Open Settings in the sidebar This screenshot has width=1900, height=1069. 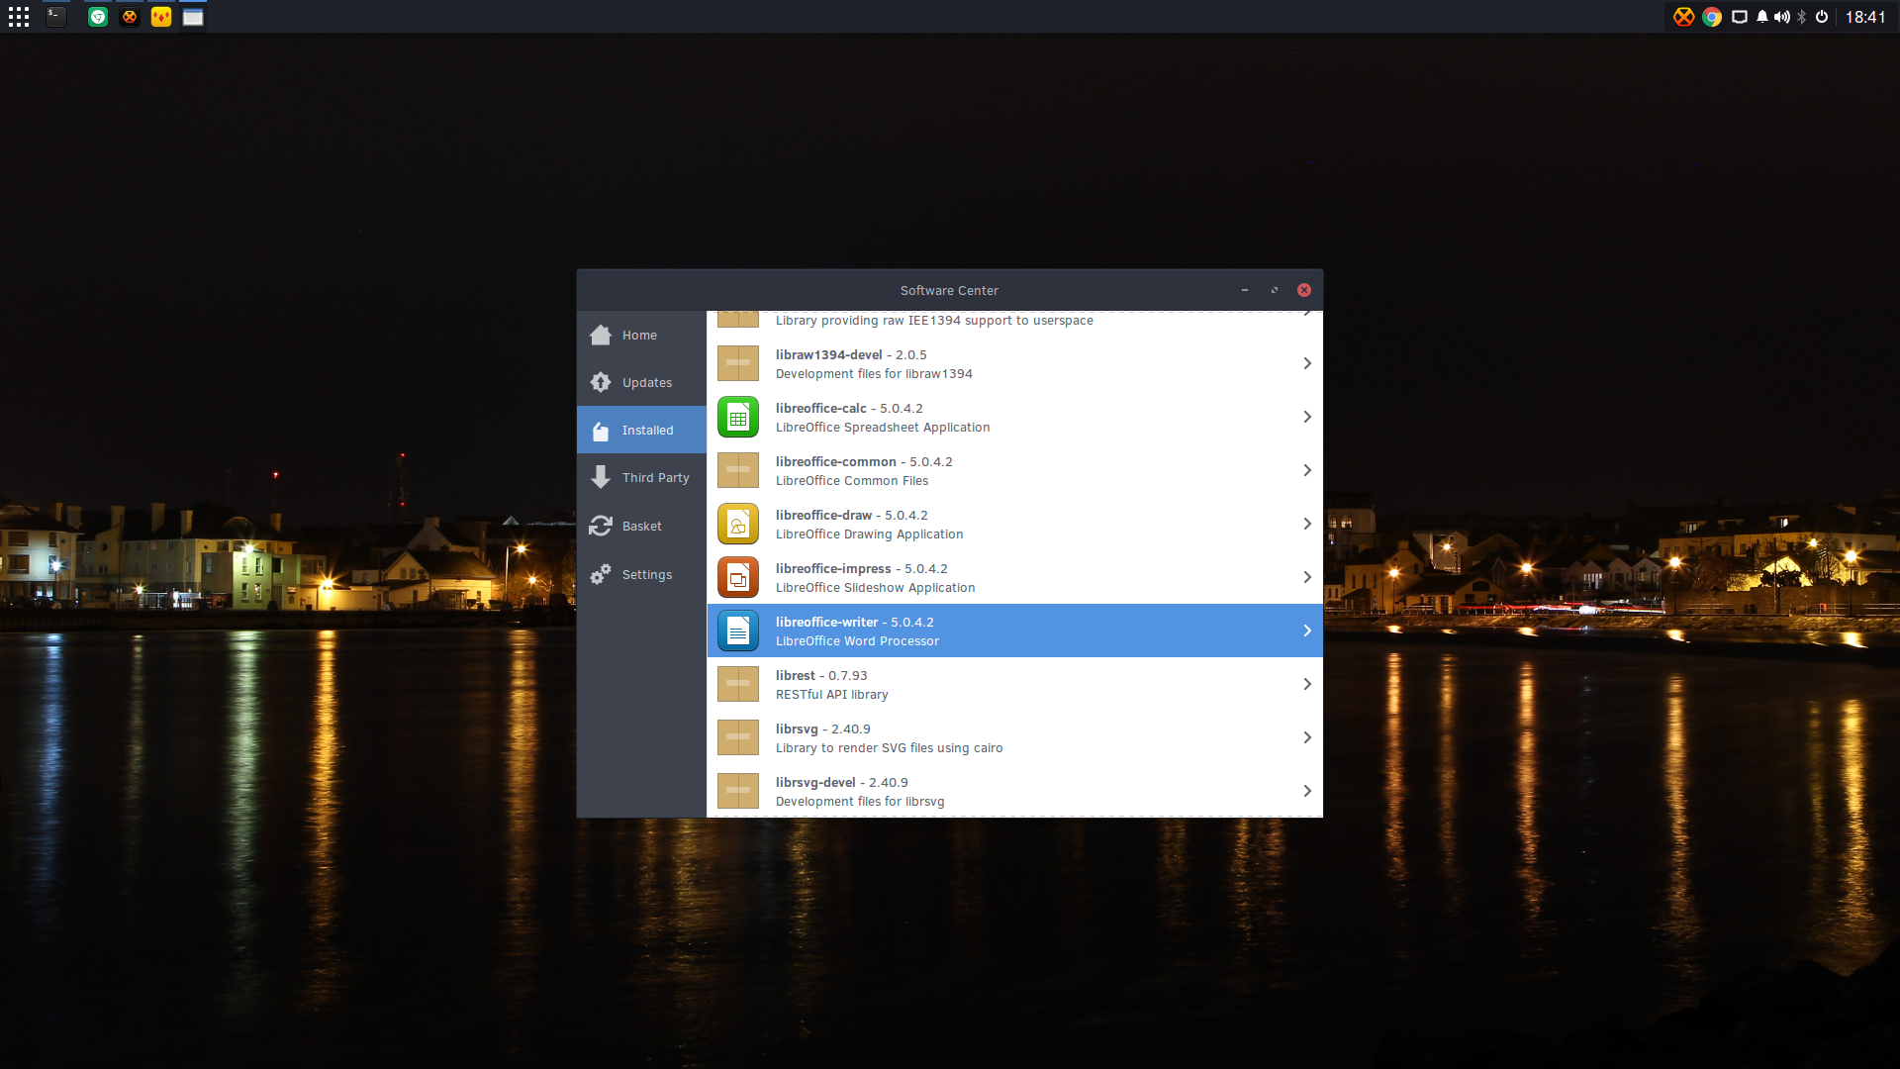(641, 574)
